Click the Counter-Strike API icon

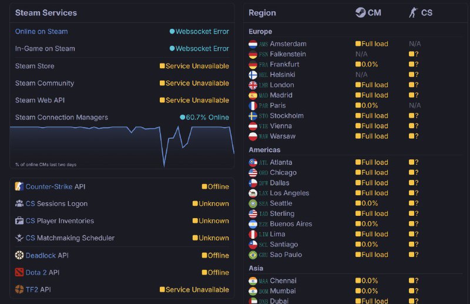click(19, 186)
